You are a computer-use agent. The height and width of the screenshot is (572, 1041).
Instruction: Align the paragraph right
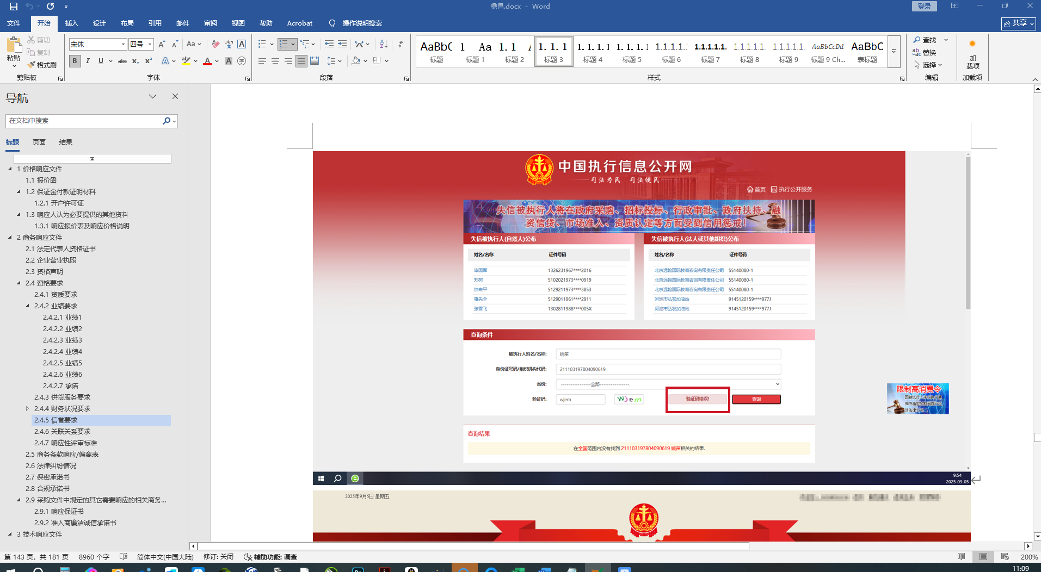(288, 61)
